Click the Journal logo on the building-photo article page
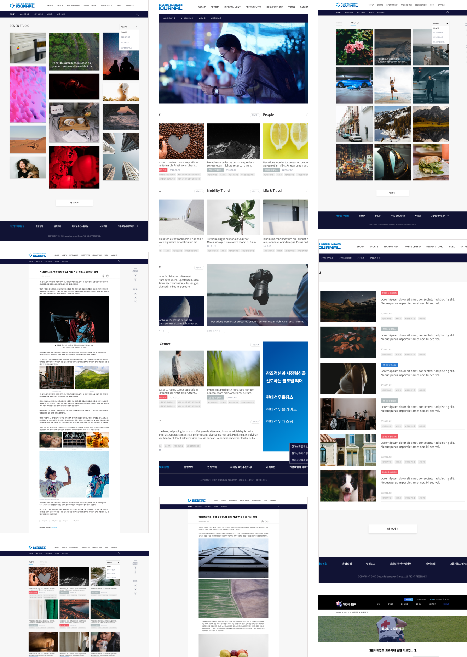Image resolution: width=467 pixels, height=657 pixels. pyautogui.click(x=196, y=501)
